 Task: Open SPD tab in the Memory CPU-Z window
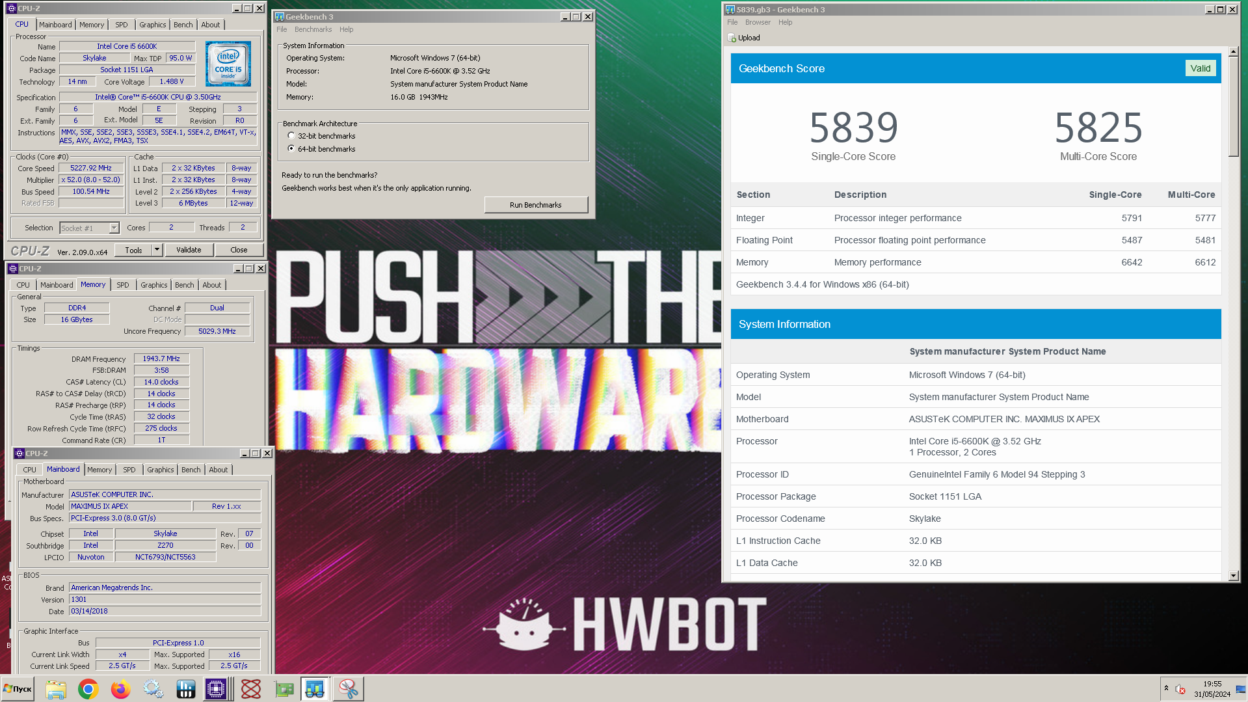tap(123, 285)
